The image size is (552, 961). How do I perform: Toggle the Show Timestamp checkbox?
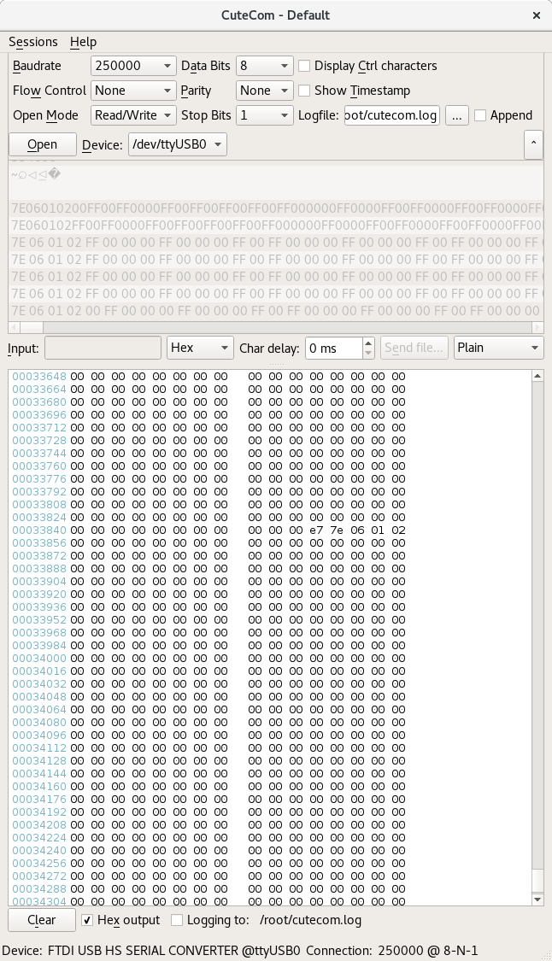[x=303, y=91]
